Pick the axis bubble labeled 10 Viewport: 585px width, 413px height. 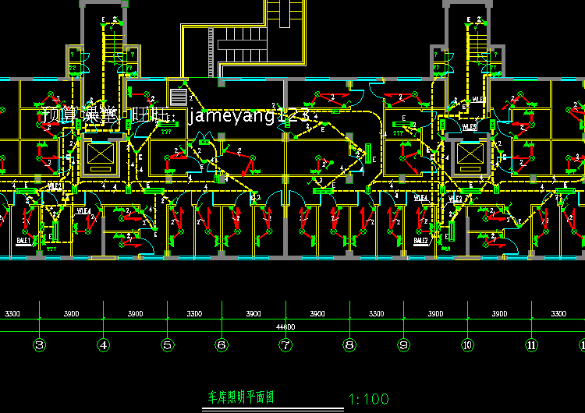[467, 345]
